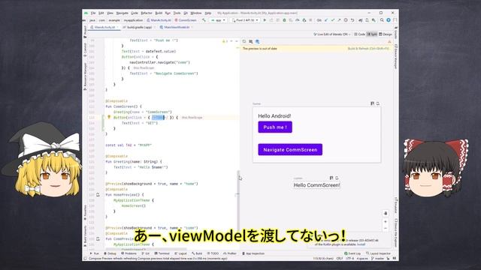481x270 pixels.
Task: Toggle the Profiler tool window
Action: (230, 253)
